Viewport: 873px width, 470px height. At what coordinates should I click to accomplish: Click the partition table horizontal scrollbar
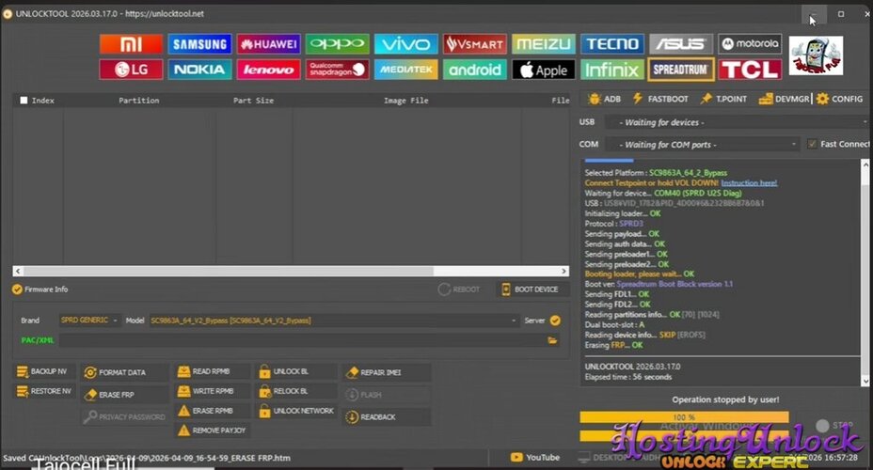pyautogui.click(x=229, y=271)
